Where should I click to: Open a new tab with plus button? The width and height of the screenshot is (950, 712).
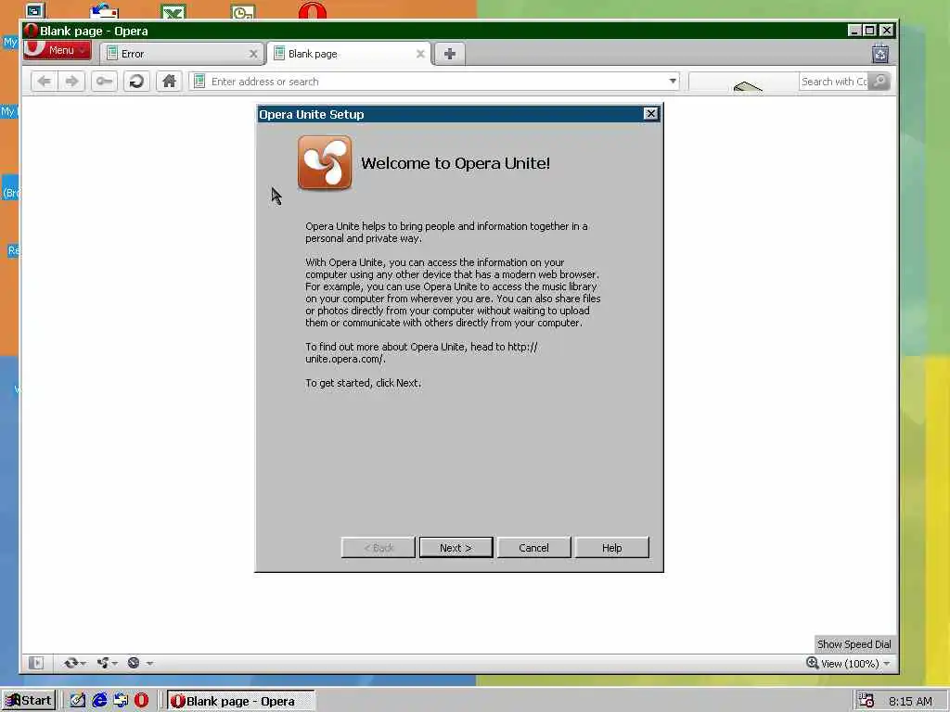(x=450, y=54)
